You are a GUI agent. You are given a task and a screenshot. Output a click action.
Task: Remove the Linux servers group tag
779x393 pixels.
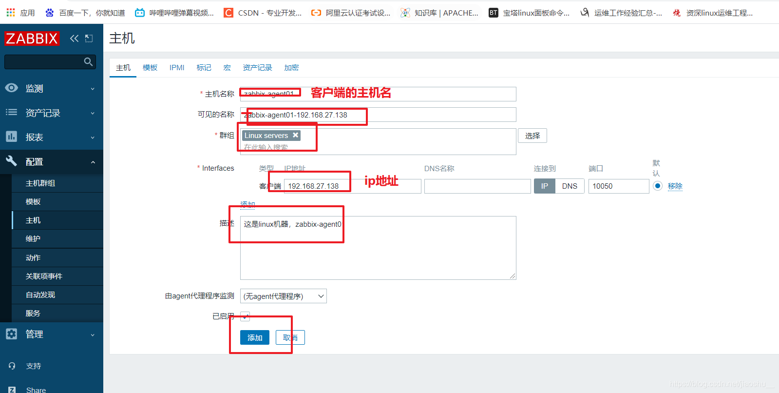pyautogui.click(x=295, y=135)
